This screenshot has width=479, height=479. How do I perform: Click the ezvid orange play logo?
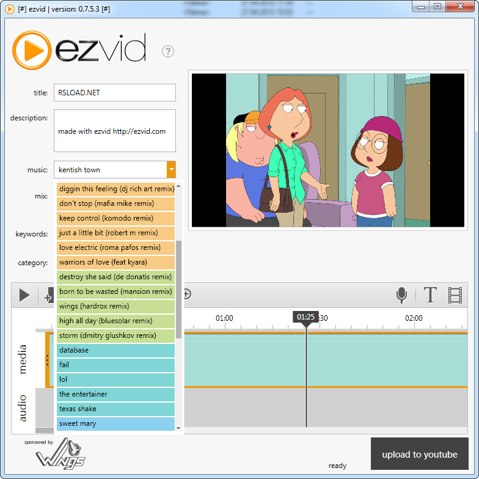pyautogui.click(x=32, y=50)
